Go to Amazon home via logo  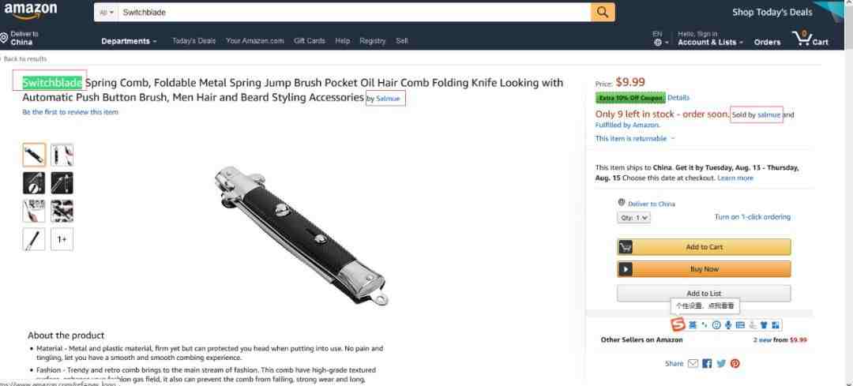(x=31, y=11)
